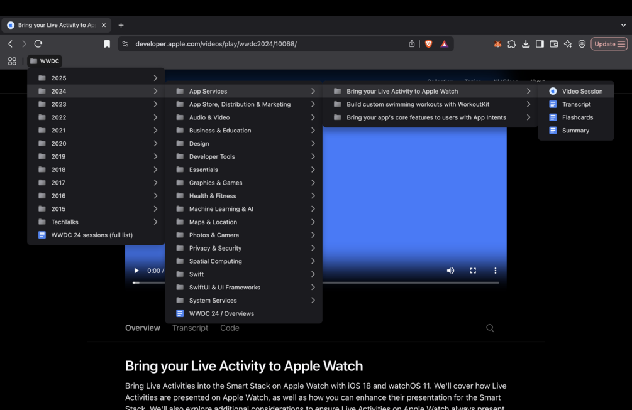Bookmark this page icon
The width and height of the screenshot is (632, 410).
click(x=107, y=44)
